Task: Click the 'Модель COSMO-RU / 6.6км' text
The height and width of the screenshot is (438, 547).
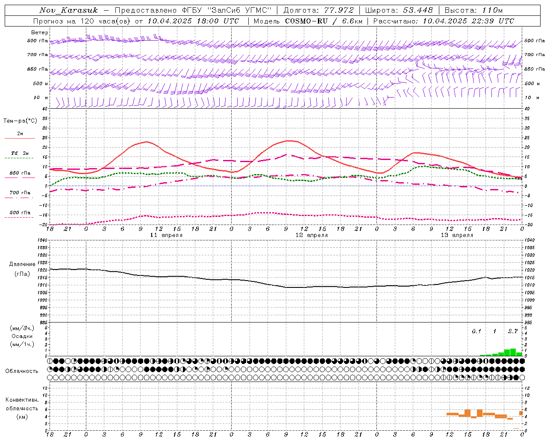Action: (x=308, y=21)
